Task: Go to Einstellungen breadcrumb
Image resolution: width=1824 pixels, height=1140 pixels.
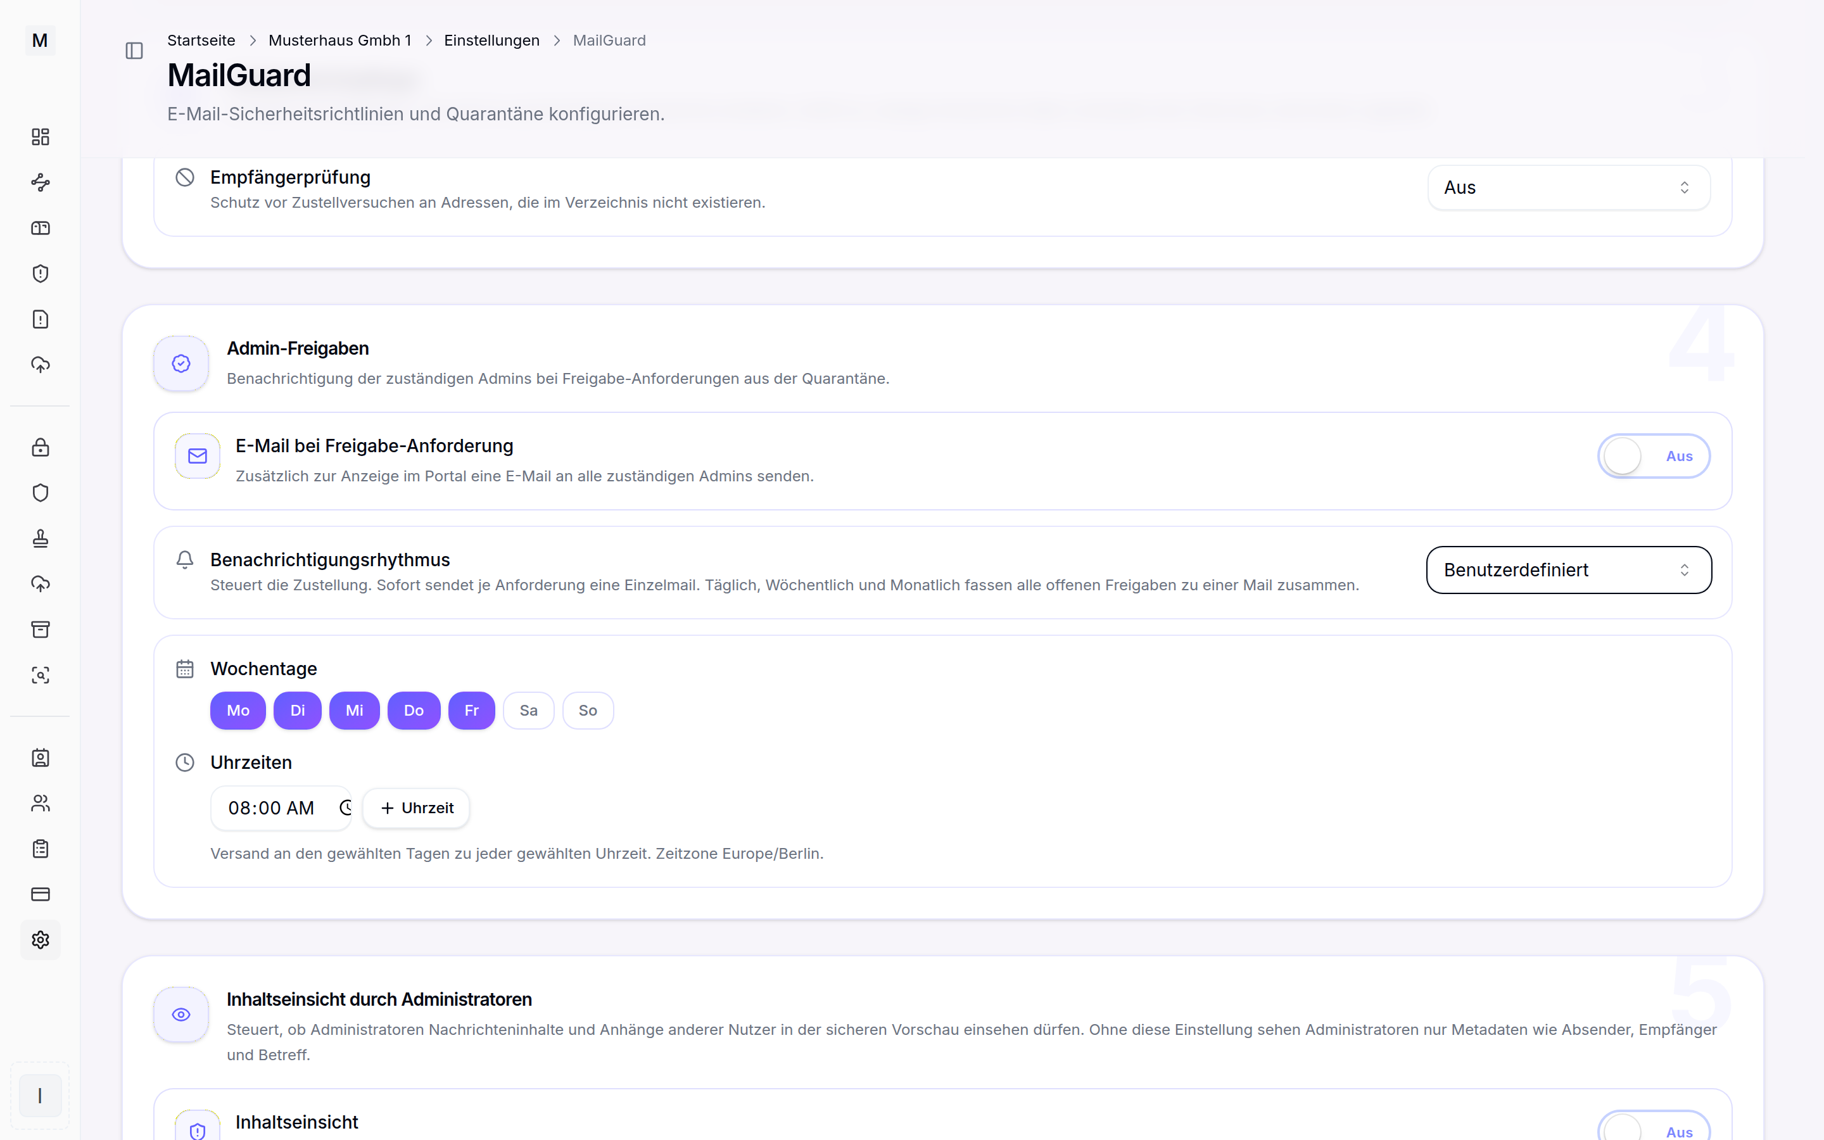Action: tap(491, 41)
